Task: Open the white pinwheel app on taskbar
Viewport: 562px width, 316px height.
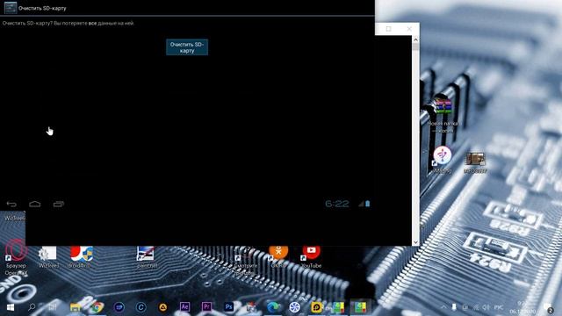Action: [295, 307]
